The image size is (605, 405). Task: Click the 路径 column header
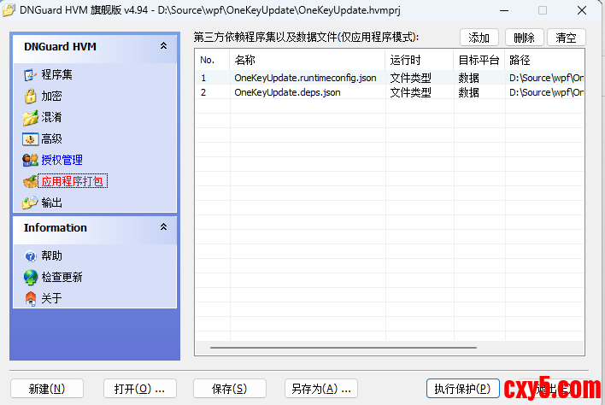coord(544,60)
